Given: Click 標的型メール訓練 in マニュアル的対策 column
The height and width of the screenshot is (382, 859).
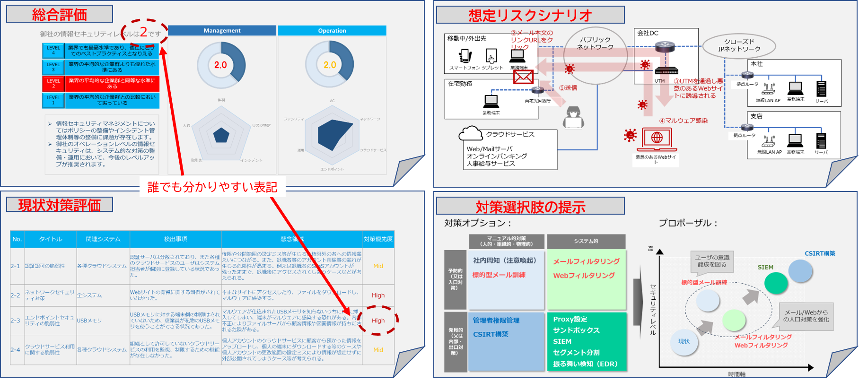Looking at the screenshot, I should click(x=499, y=275).
